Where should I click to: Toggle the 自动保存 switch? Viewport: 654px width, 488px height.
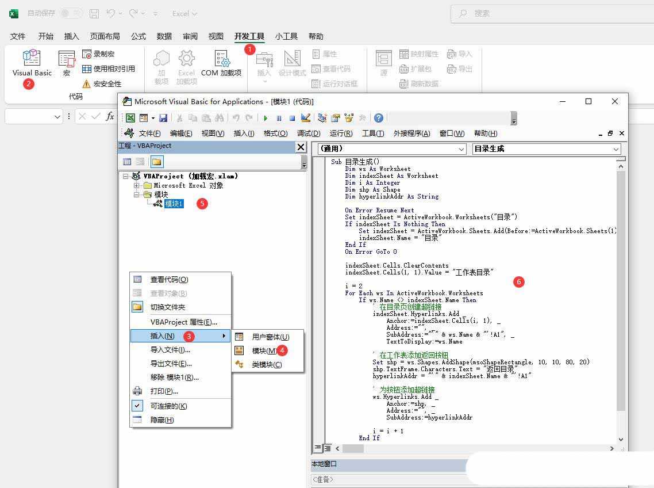pos(71,13)
